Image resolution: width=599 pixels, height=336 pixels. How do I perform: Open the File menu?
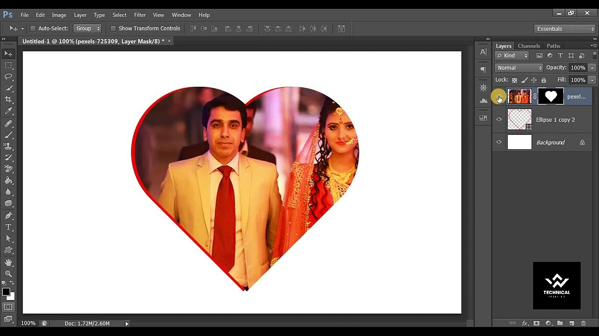pos(24,15)
